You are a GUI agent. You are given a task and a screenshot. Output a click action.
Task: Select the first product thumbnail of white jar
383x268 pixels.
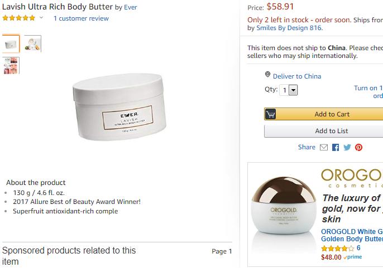tap(11, 43)
